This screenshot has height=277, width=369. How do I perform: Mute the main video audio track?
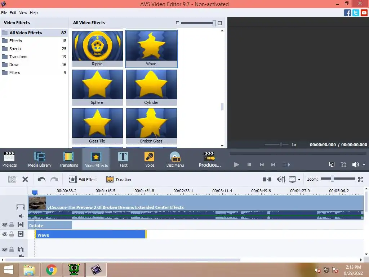[21, 216]
